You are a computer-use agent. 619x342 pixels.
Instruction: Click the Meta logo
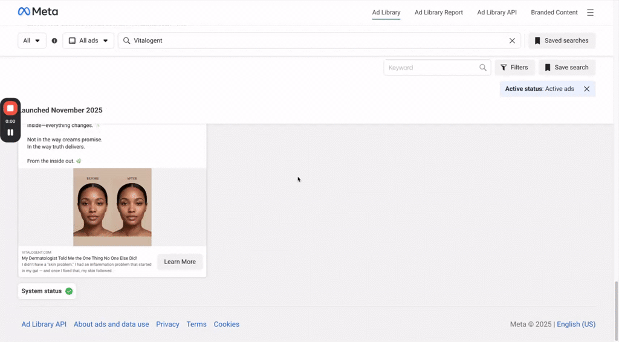[38, 12]
